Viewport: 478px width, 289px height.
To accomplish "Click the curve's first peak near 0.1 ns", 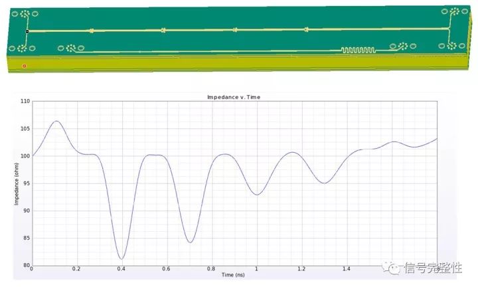I will click(57, 122).
